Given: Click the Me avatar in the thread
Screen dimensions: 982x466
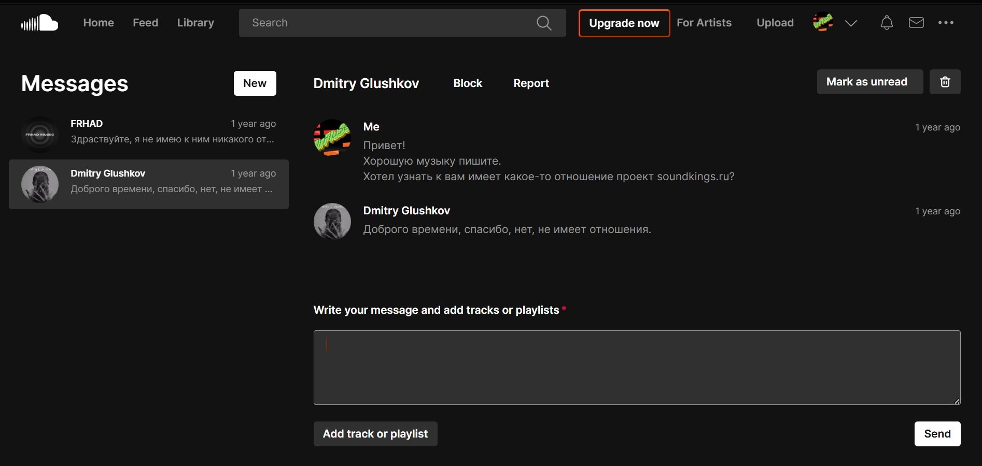Looking at the screenshot, I should click(332, 138).
